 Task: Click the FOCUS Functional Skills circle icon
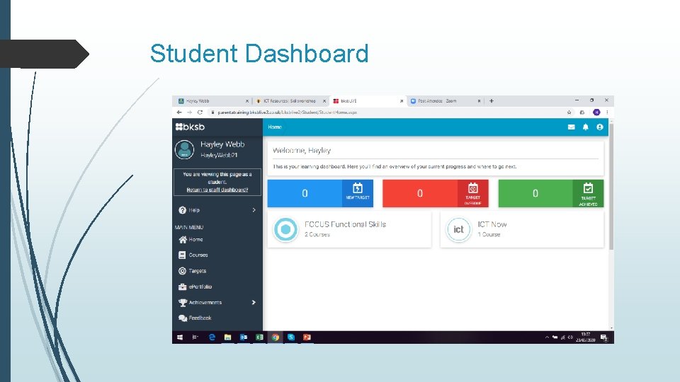285,229
